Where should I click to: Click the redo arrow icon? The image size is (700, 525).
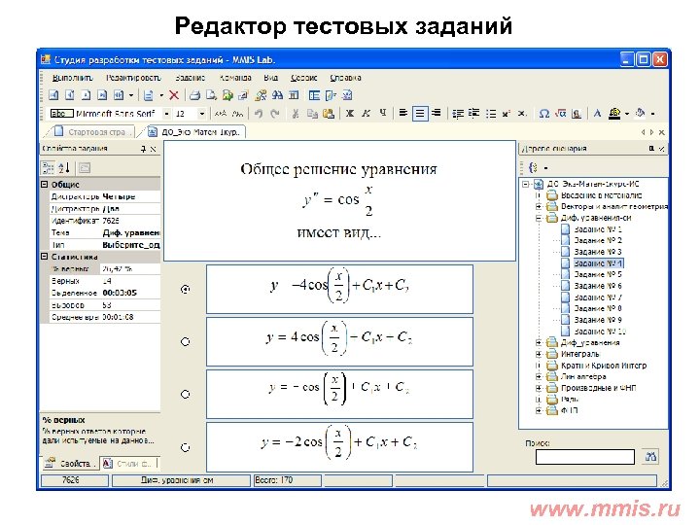click(275, 114)
